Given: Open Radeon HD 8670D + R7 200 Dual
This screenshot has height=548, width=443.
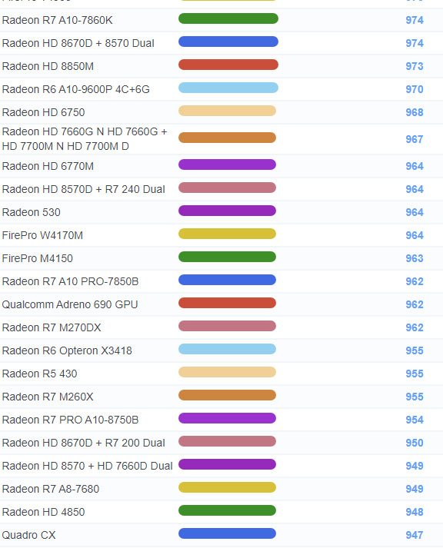Looking at the screenshot, I should click(84, 443).
